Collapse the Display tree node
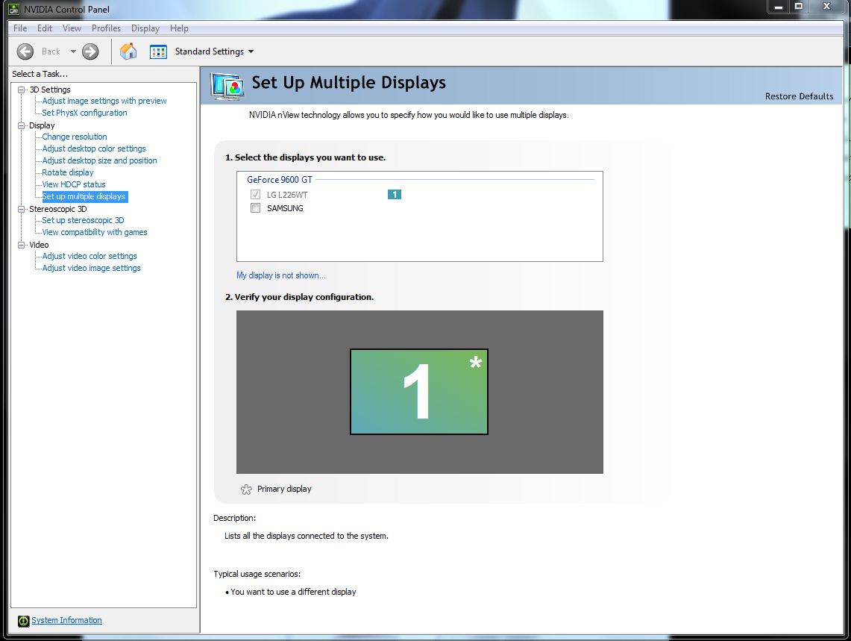This screenshot has width=851, height=641. pos(21,125)
